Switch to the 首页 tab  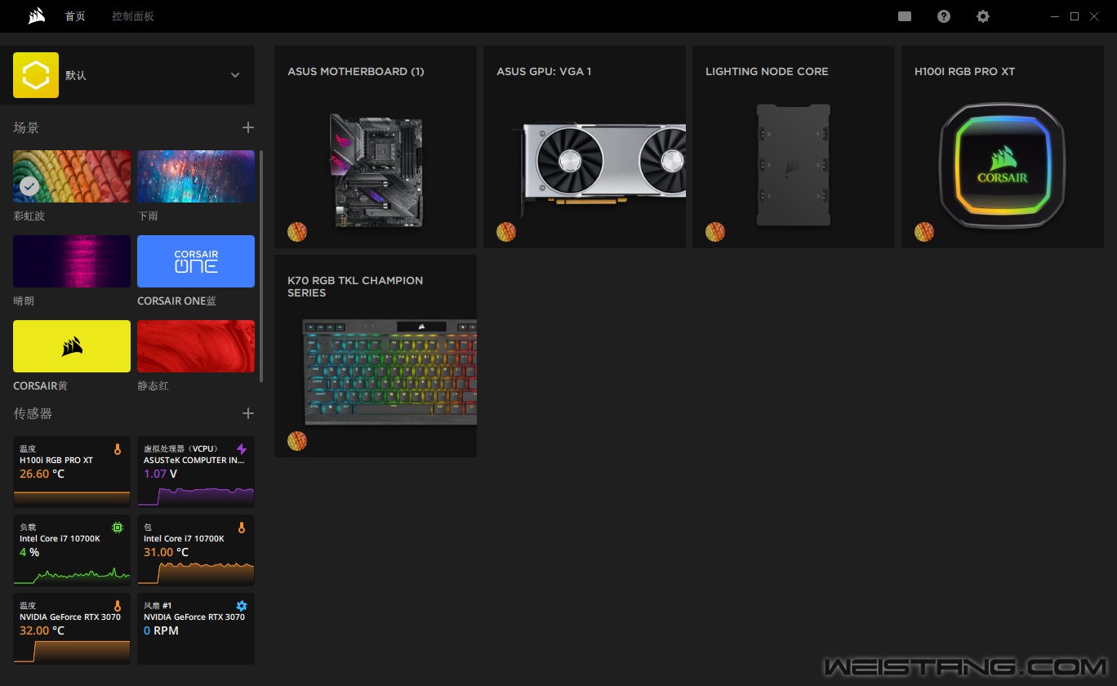(75, 16)
